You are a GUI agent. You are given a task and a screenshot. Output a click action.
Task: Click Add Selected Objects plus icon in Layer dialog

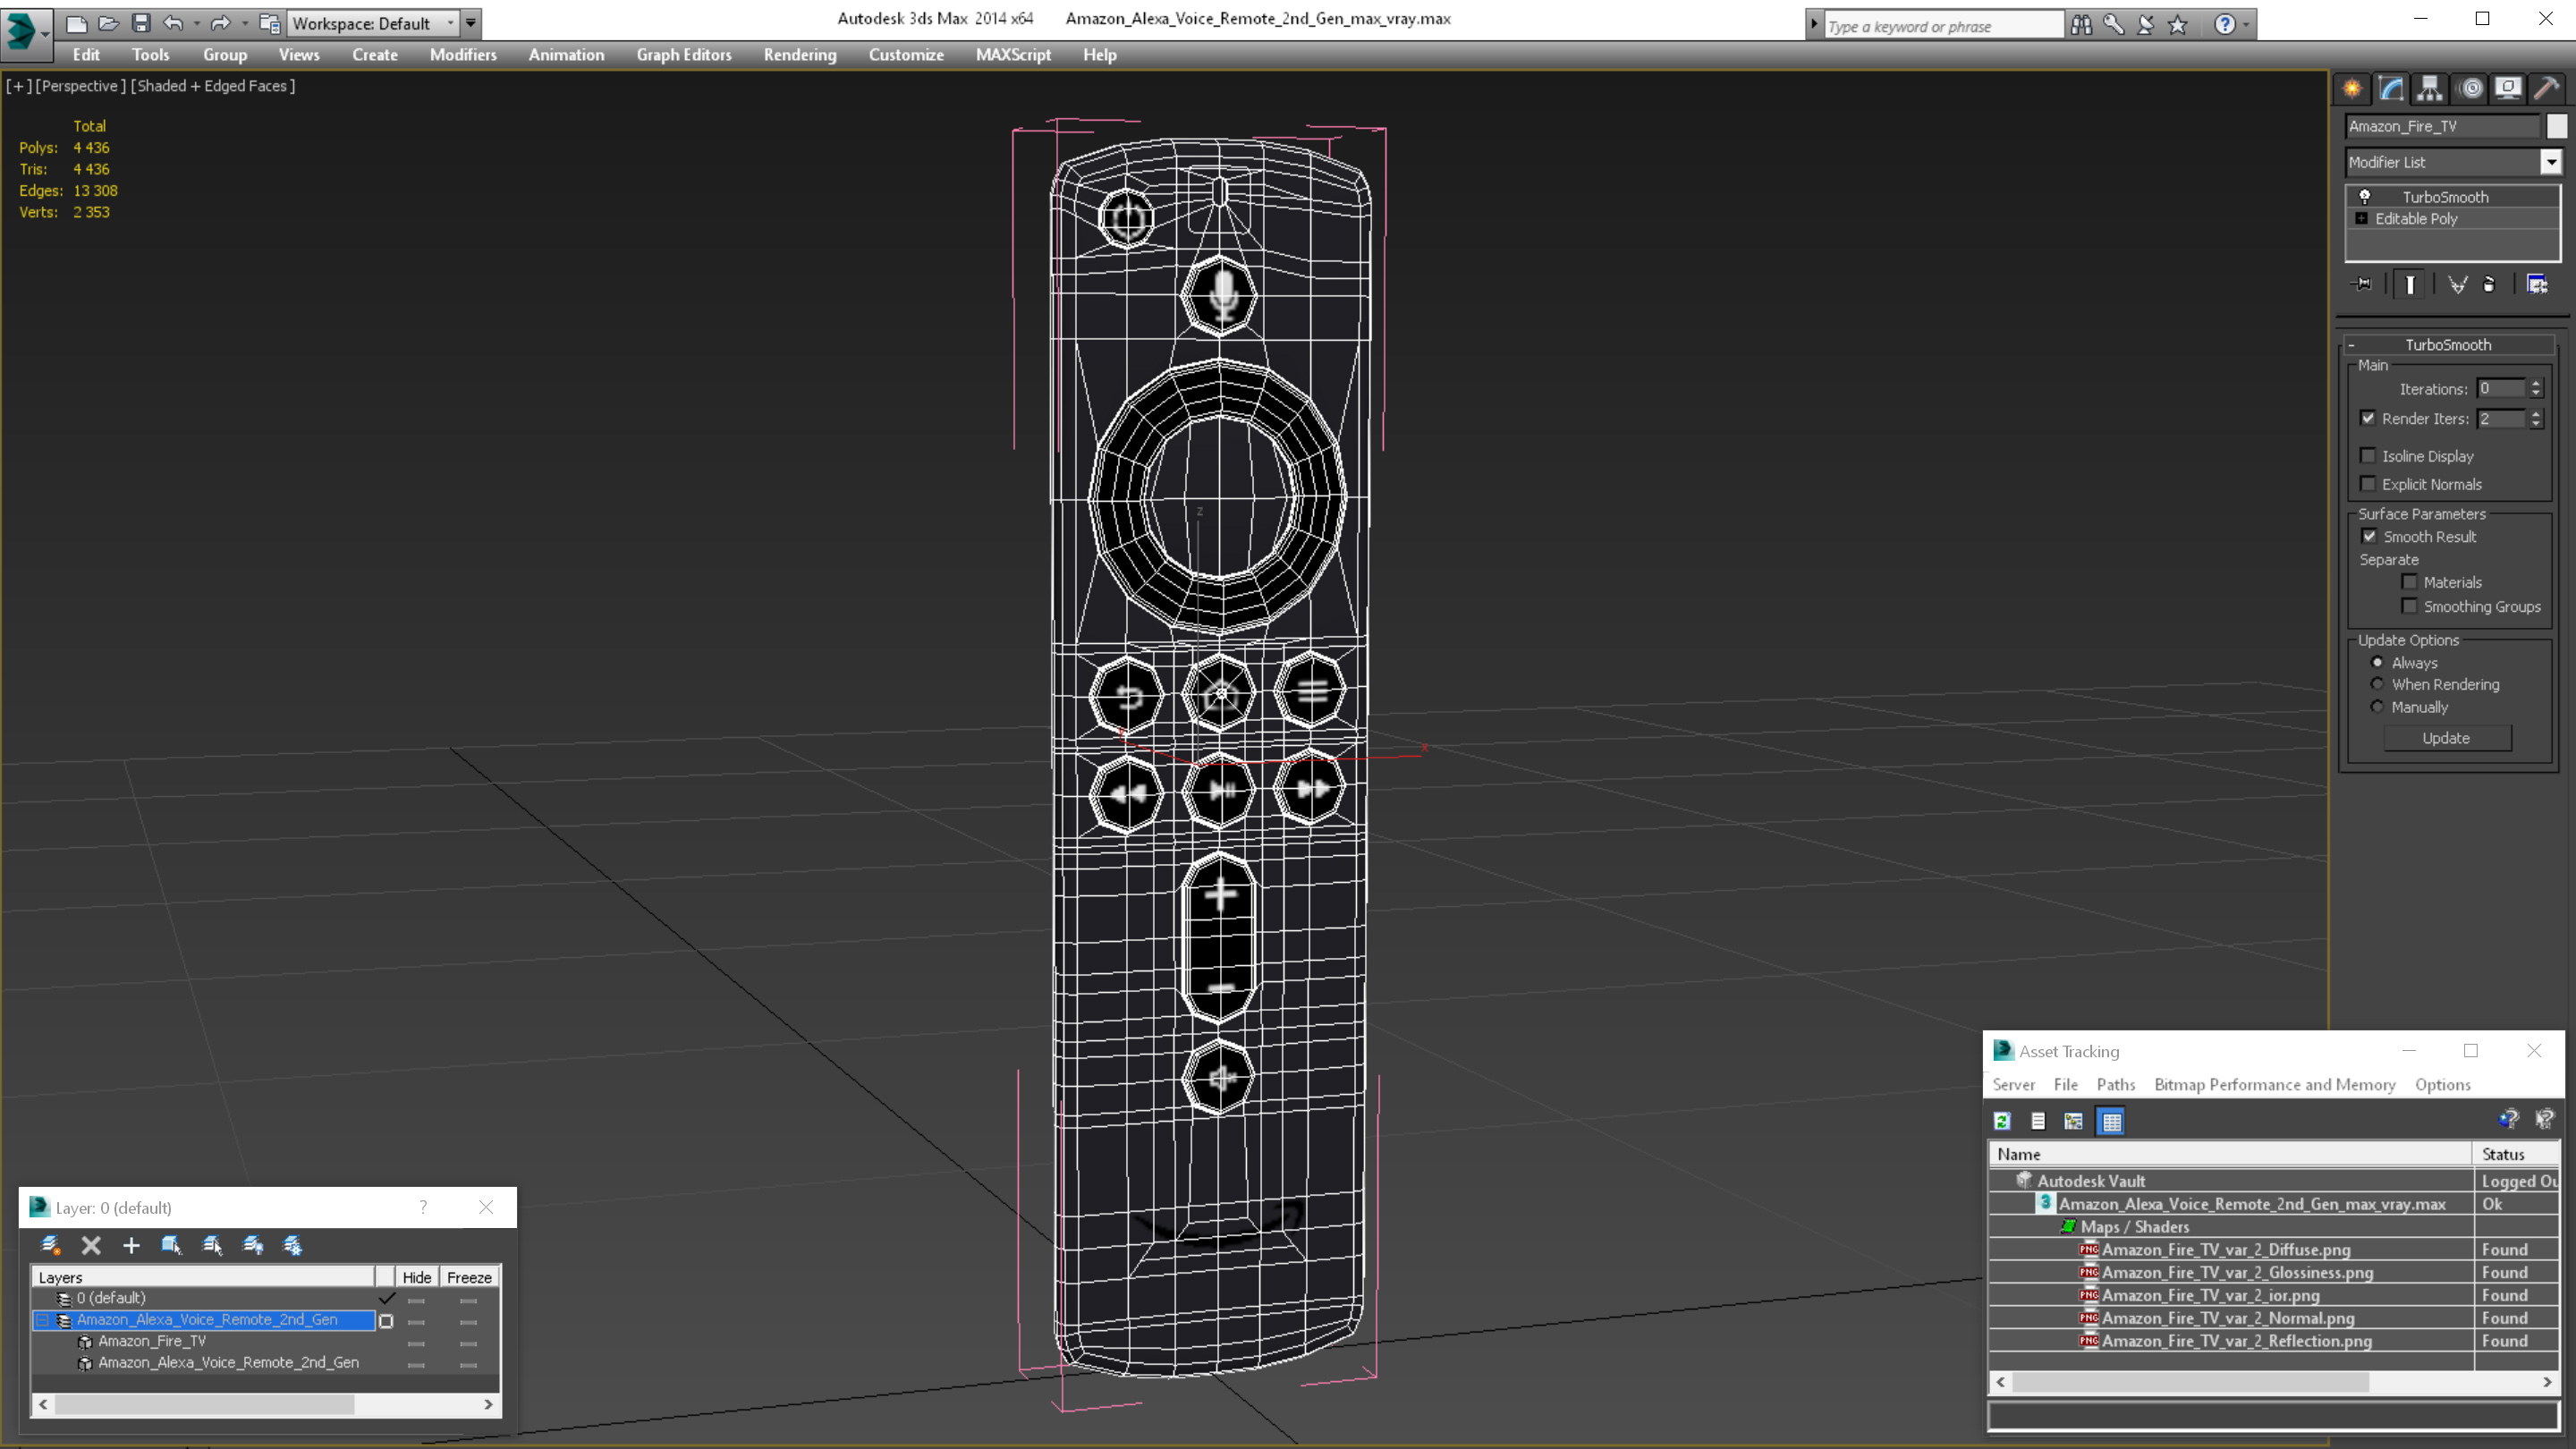pos(131,1245)
